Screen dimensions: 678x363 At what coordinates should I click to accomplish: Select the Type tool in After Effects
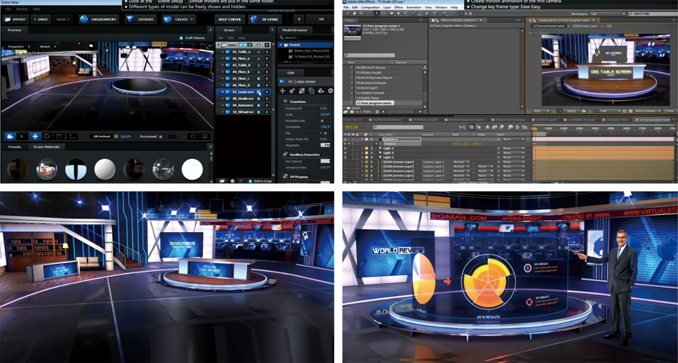pos(405,14)
